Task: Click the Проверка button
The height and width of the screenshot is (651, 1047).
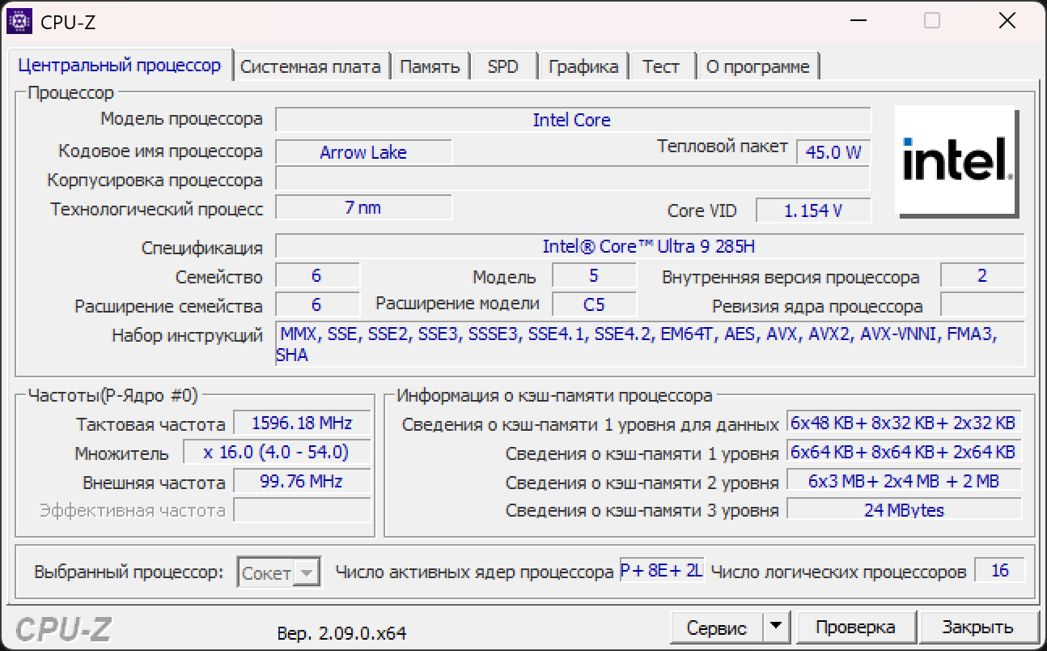Action: [855, 627]
